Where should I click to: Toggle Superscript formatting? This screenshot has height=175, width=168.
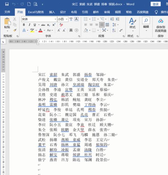[54, 25]
